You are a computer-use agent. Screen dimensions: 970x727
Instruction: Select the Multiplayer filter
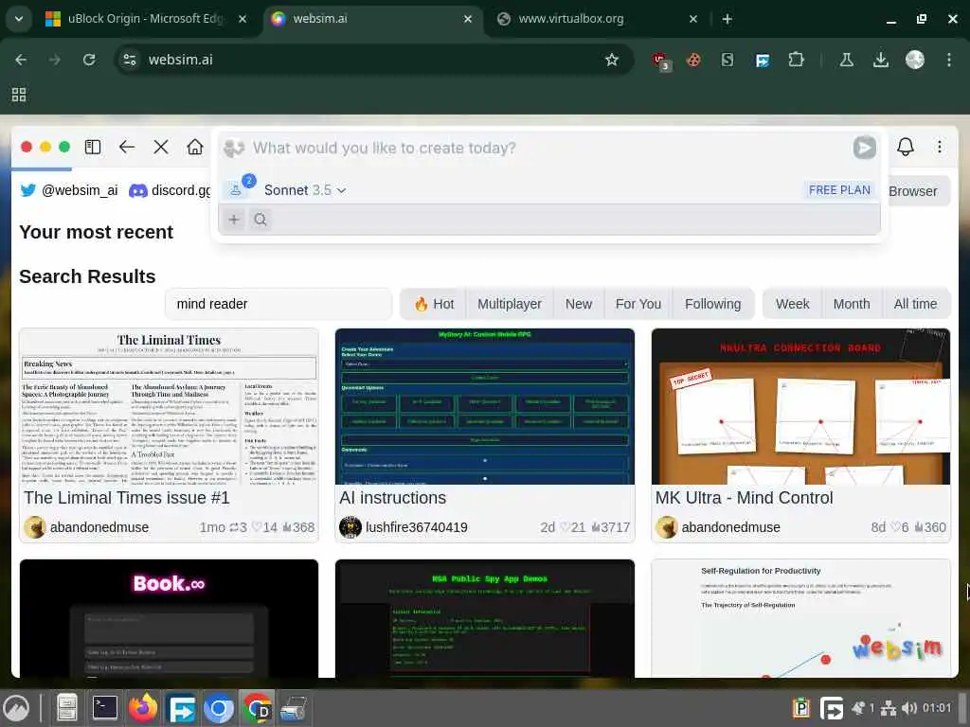510,304
